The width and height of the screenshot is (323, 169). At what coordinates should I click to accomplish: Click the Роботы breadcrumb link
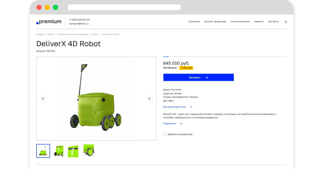(x=95, y=35)
